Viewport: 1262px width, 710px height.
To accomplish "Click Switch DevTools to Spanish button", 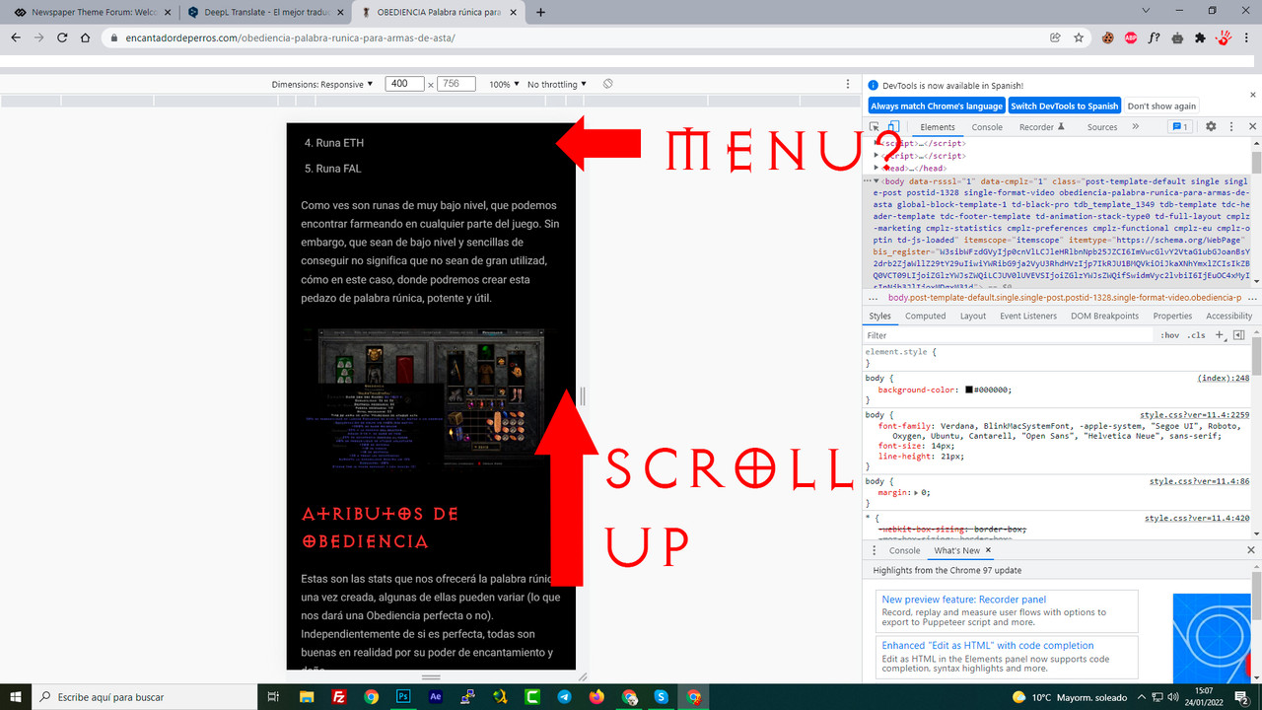I will click(x=1065, y=106).
